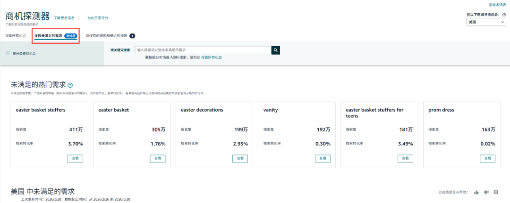Click 查看 on the vanity card
Image resolution: width=510 pixels, height=203 pixels.
click(x=323, y=159)
